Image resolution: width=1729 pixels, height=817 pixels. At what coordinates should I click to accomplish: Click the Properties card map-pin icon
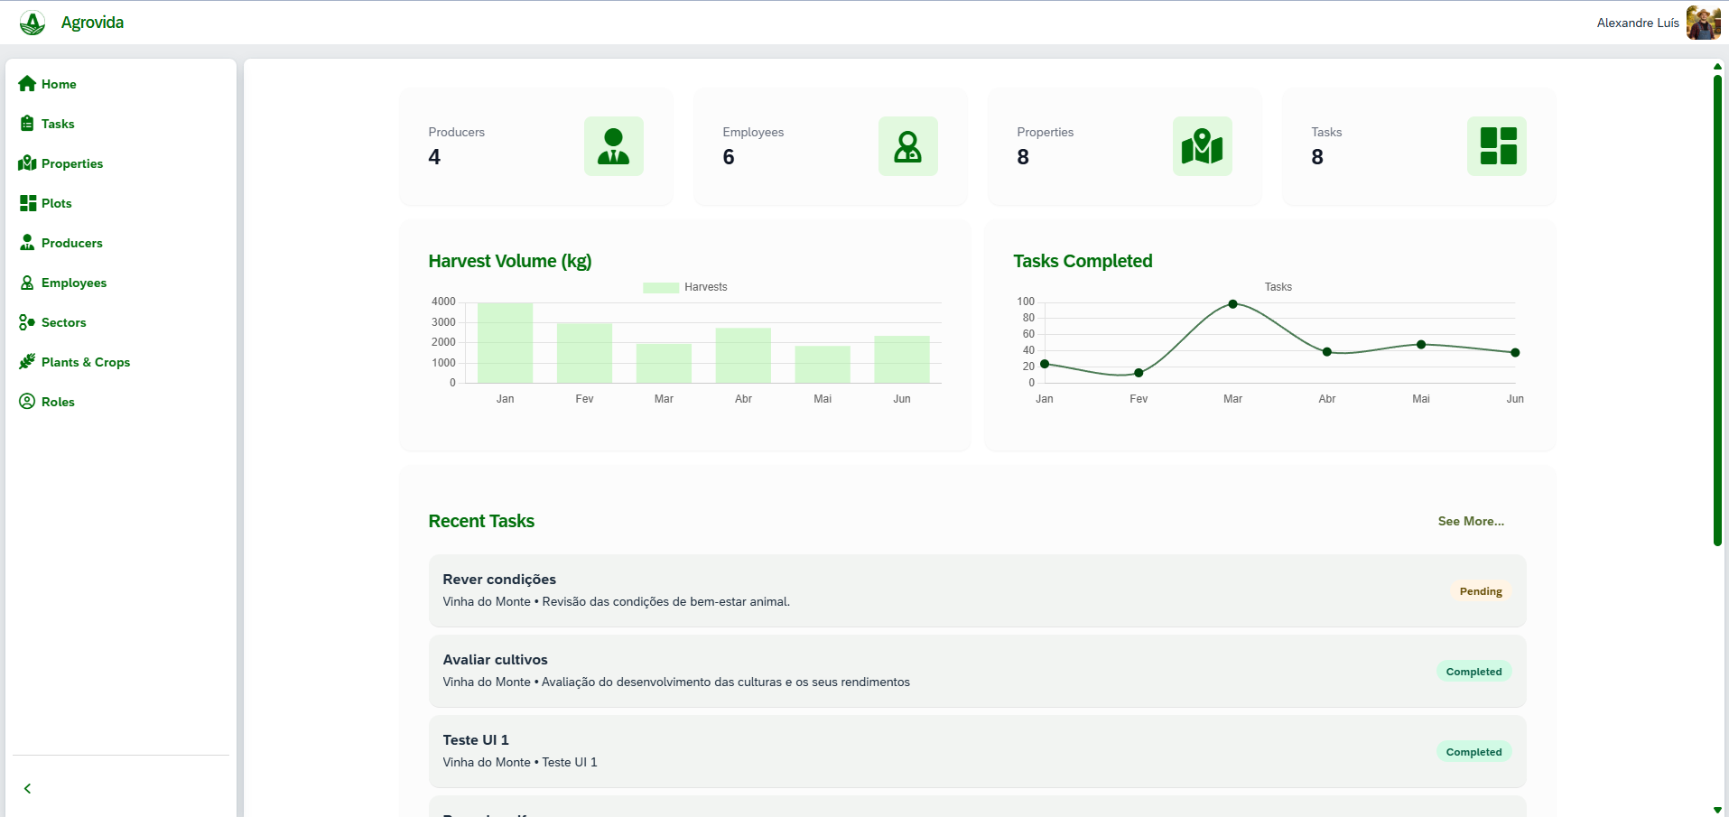point(1203,146)
